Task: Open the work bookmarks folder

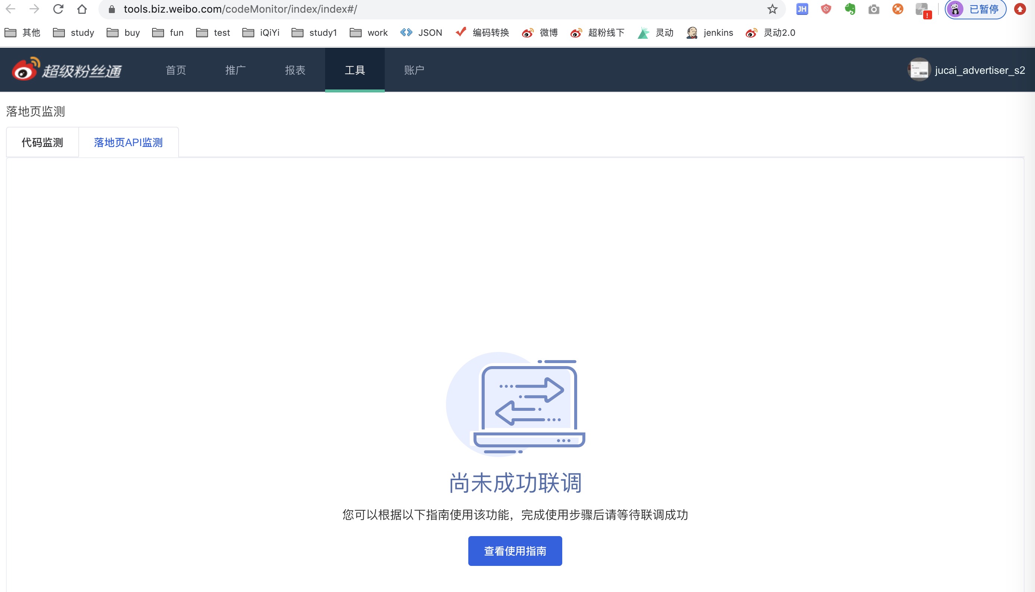Action: tap(369, 32)
